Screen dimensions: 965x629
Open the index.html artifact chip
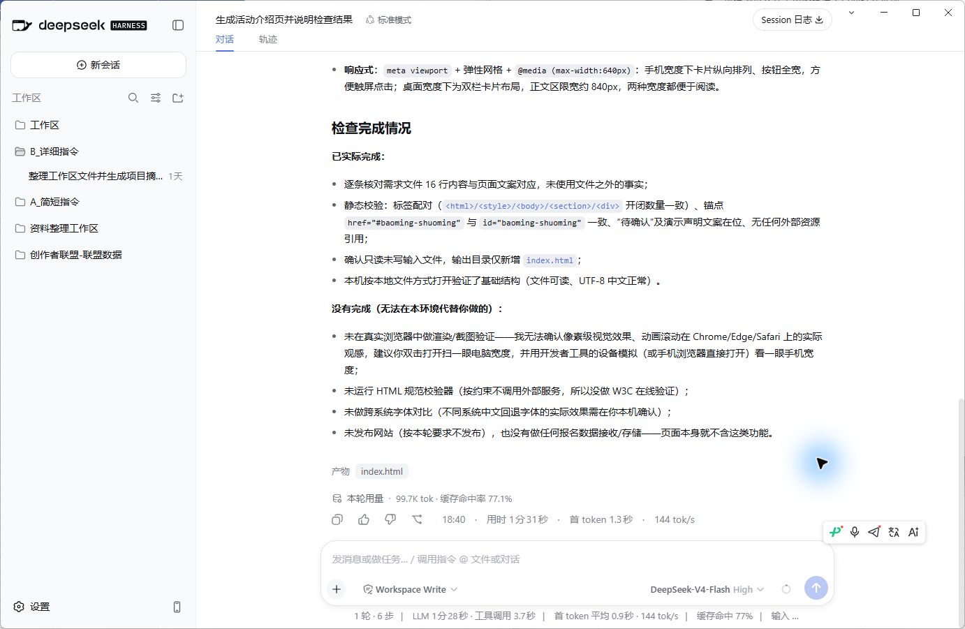click(x=382, y=471)
